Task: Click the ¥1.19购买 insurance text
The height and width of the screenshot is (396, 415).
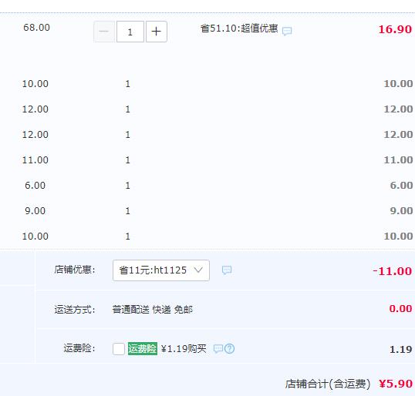Action: pos(184,349)
